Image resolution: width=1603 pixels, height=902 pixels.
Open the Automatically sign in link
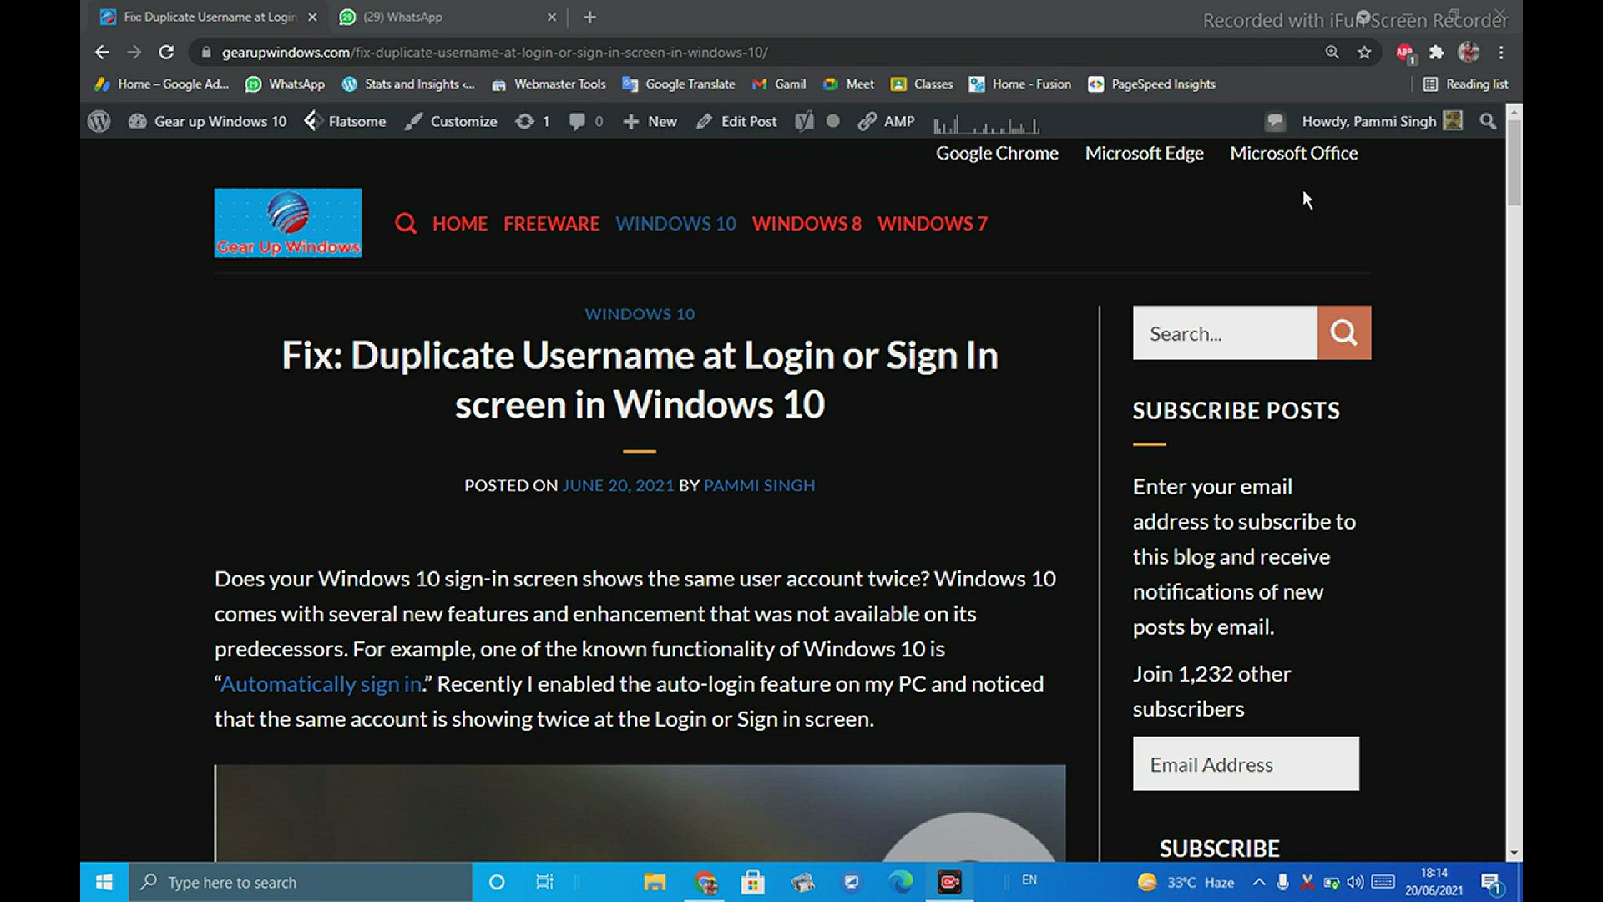point(321,684)
